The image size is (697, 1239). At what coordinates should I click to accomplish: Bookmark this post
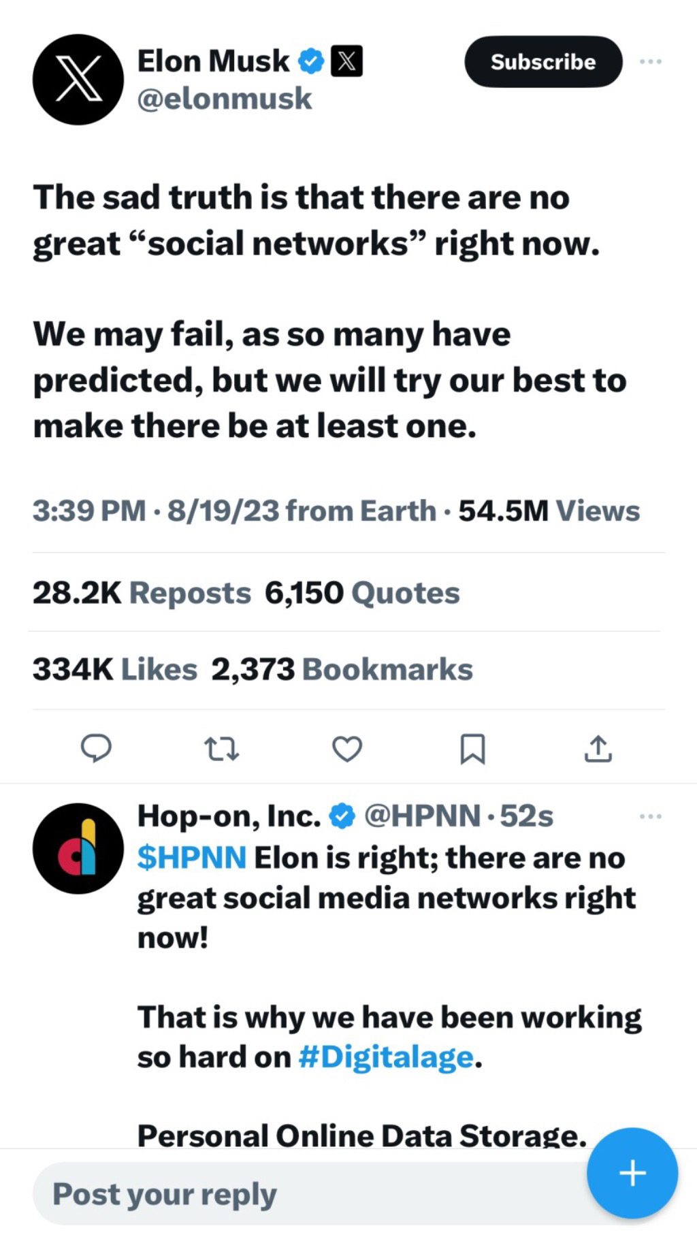(472, 749)
